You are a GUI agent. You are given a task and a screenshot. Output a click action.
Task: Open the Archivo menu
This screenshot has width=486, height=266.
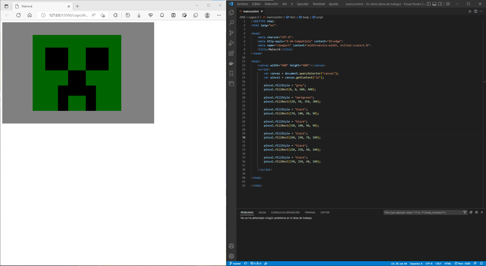(242, 4)
